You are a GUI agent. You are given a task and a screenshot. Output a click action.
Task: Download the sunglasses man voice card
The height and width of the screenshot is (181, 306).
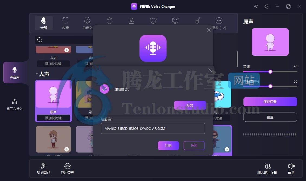pos(227,149)
